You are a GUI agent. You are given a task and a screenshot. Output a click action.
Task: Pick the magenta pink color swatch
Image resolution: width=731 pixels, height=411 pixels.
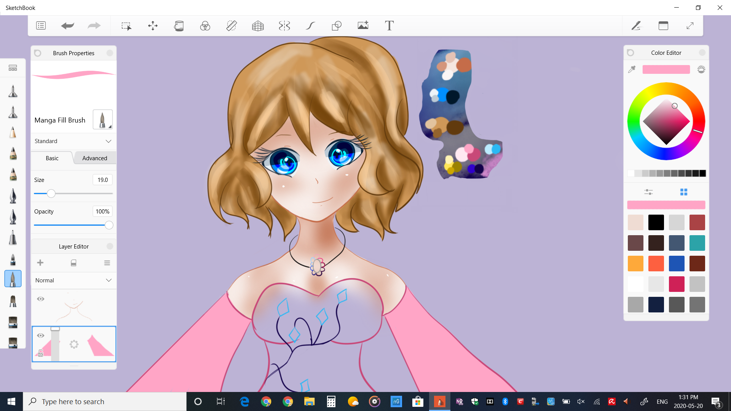click(x=677, y=284)
